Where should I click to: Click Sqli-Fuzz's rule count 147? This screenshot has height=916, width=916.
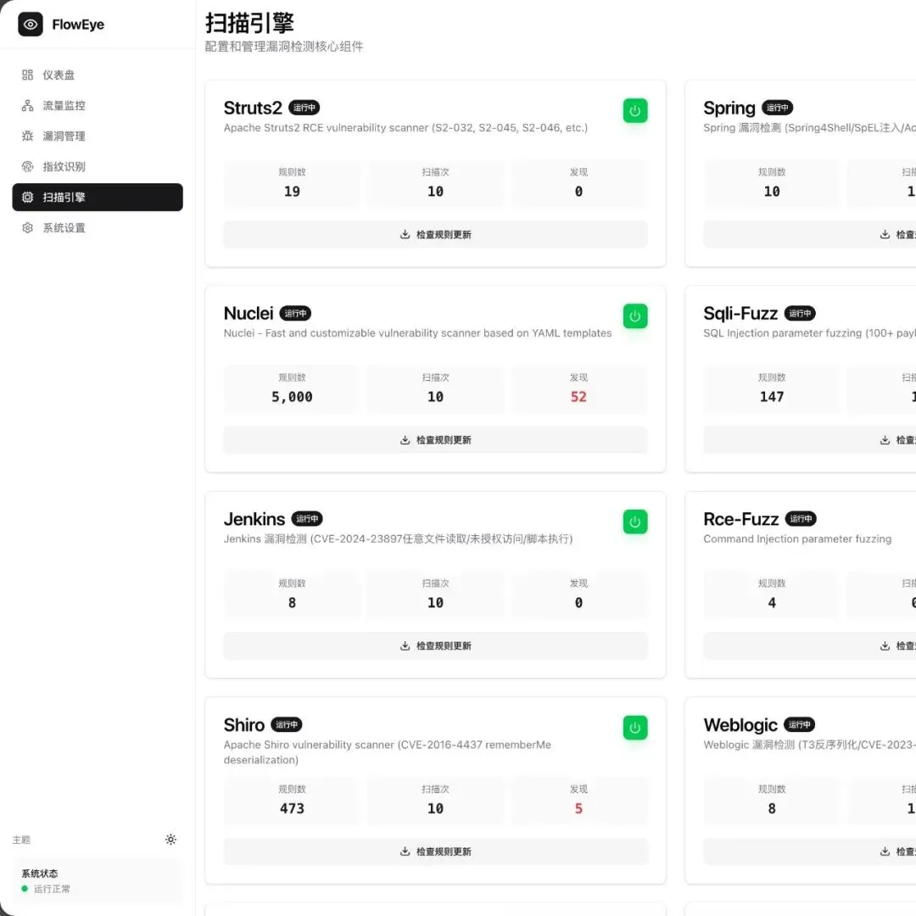(x=772, y=397)
